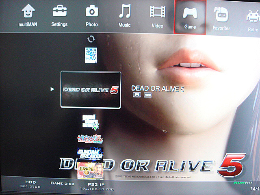Click the Photo label text

[92, 25]
